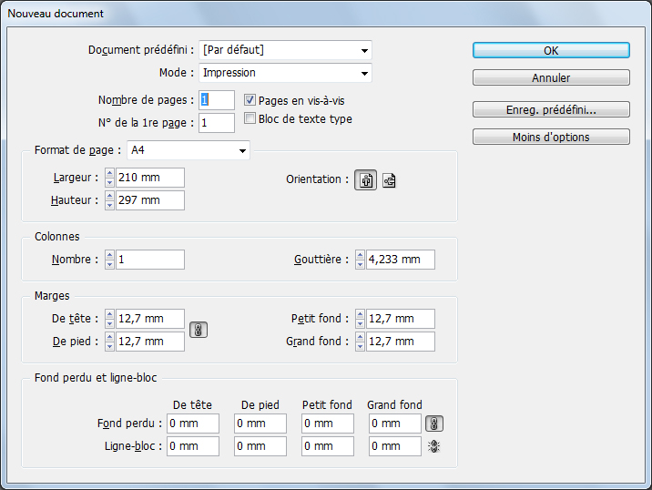Increase Petit fond margin with up arrow
The height and width of the screenshot is (490, 652).
[360, 314]
